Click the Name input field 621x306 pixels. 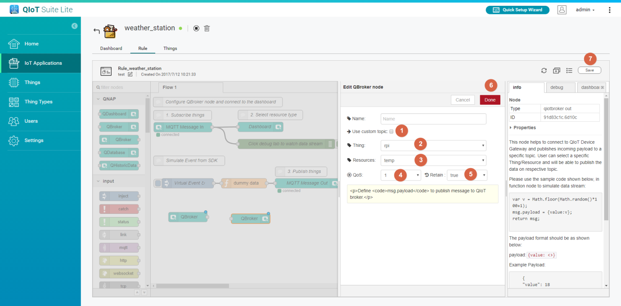[x=433, y=119]
